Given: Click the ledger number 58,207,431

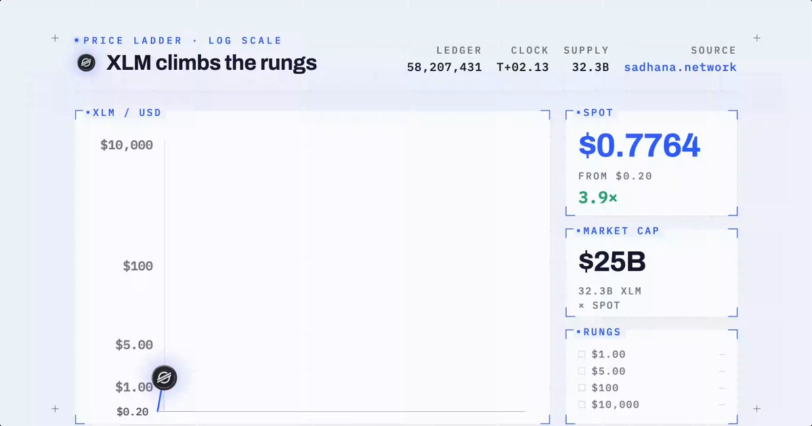Looking at the screenshot, I should 444,67.
